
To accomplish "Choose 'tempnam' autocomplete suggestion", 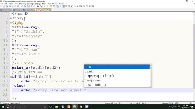I will pos(117,80).
